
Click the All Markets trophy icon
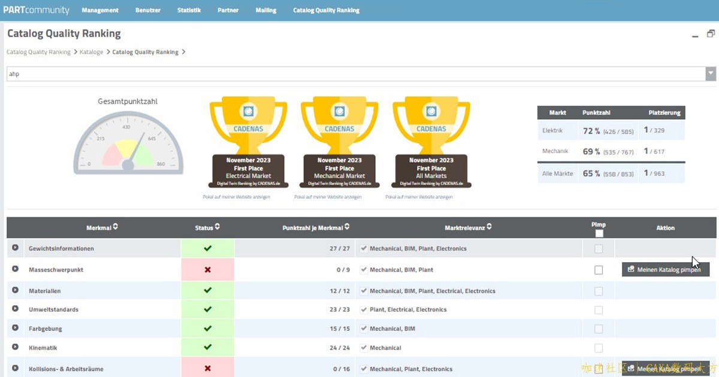coord(431,142)
